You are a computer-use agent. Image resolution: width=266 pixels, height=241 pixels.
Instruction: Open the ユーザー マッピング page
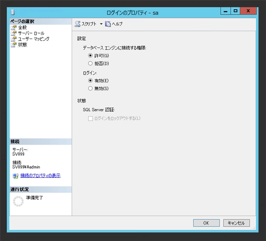tap(34, 39)
